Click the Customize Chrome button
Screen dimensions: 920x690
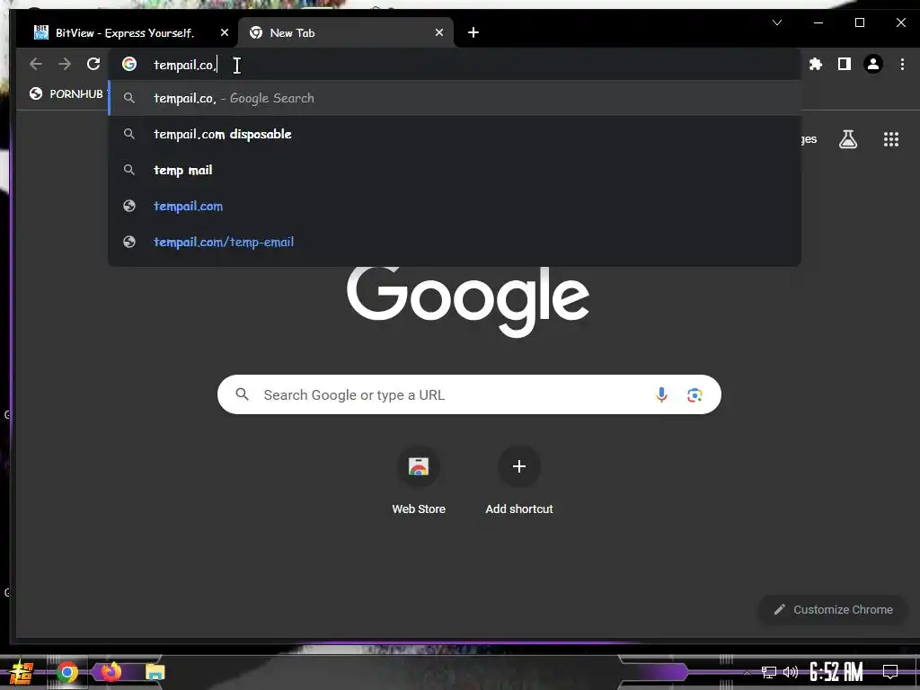tap(833, 610)
